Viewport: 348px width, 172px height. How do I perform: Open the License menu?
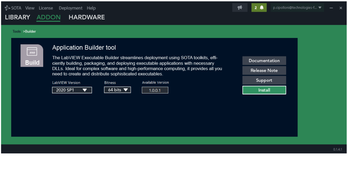pyautogui.click(x=46, y=8)
